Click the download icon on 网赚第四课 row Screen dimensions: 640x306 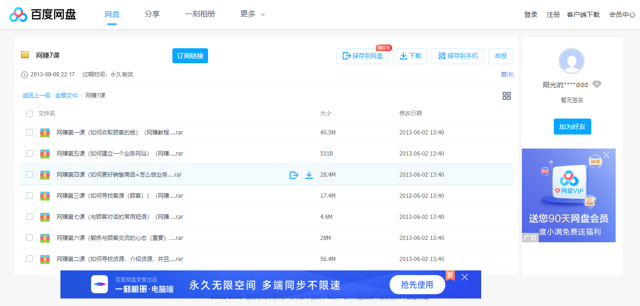pos(309,174)
